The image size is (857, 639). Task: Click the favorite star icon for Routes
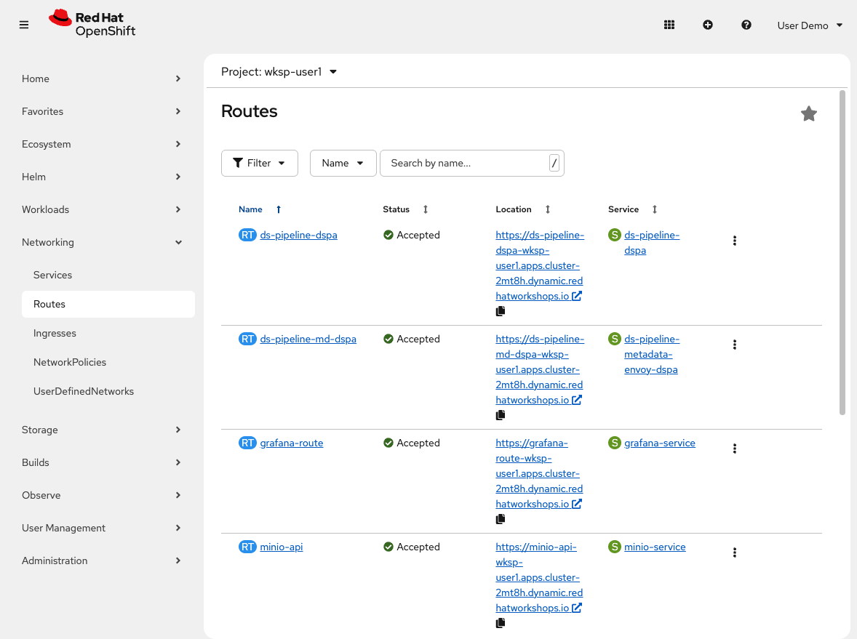pyautogui.click(x=808, y=113)
